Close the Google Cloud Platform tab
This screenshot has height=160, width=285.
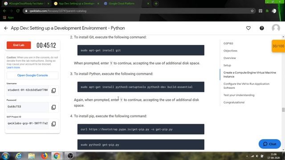coord(148,4)
